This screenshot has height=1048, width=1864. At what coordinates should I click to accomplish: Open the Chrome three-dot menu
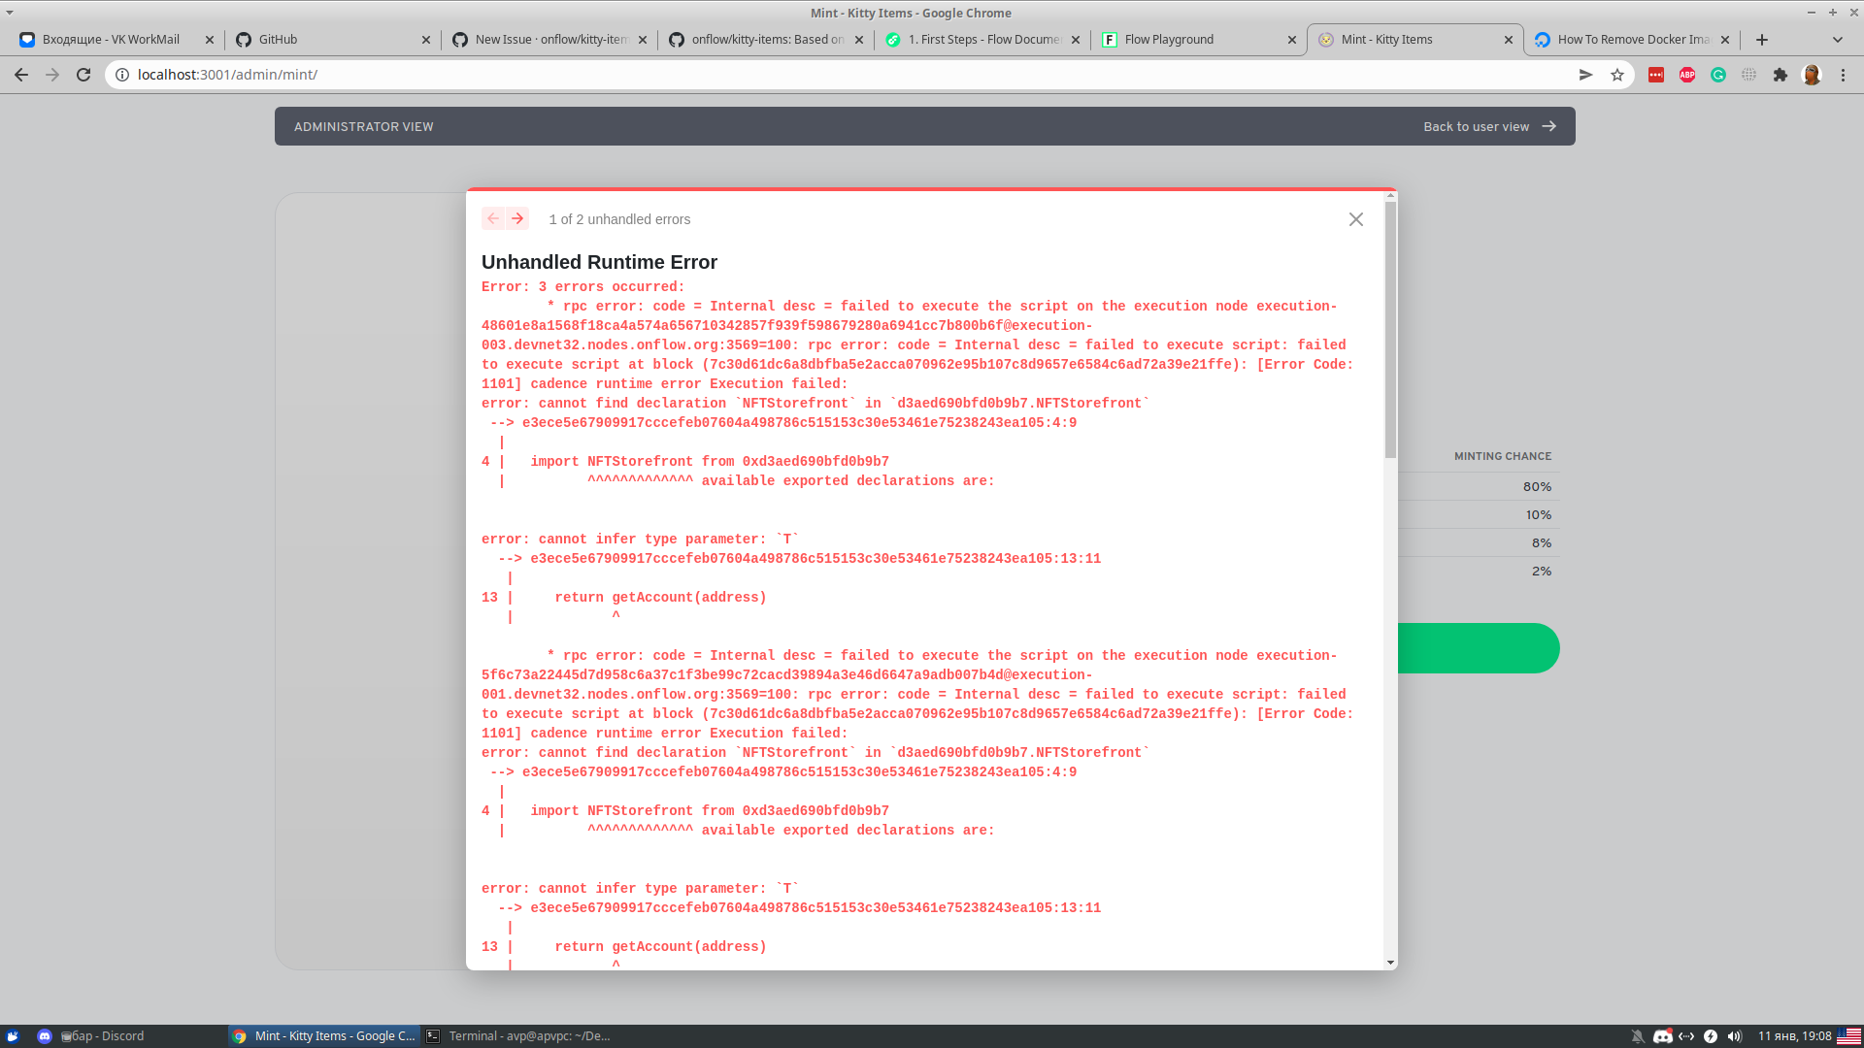(1843, 74)
